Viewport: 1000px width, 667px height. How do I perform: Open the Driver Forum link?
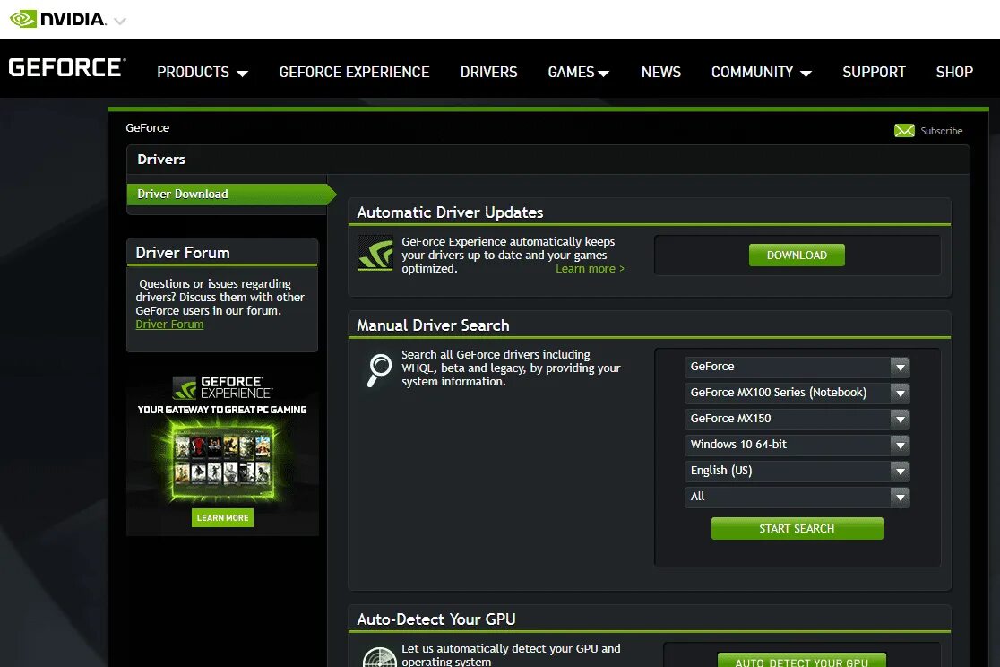point(169,325)
